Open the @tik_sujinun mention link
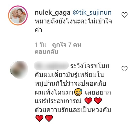Screen dimensions: 137x127 point(92,13)
